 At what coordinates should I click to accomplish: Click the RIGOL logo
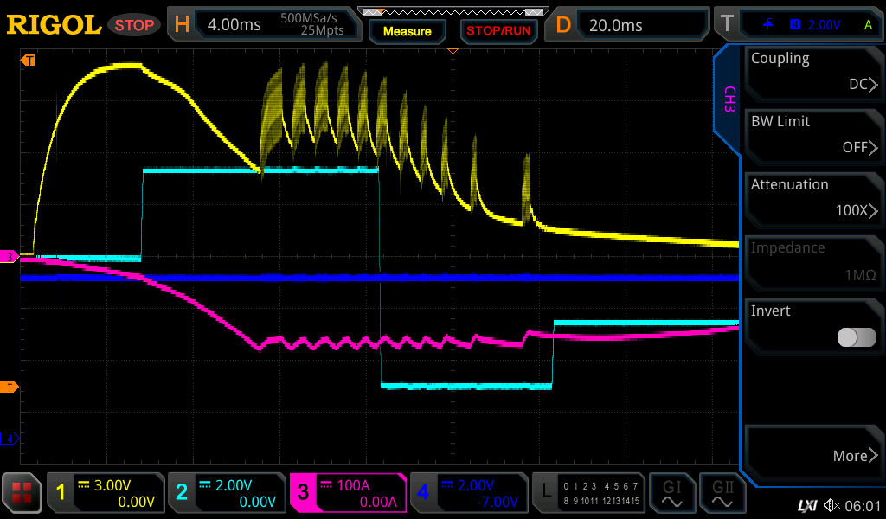(54, 25)
